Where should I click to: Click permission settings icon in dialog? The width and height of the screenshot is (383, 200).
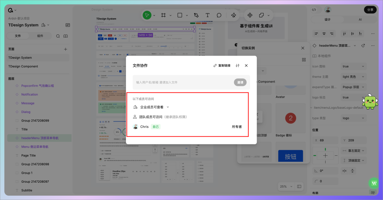click(x=237, y=65)
